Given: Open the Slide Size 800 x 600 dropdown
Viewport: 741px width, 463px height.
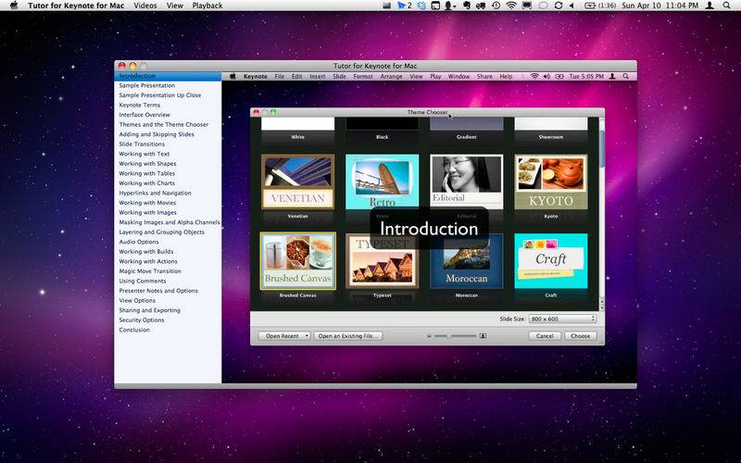Looking at the screenshot, I should 562,319.
